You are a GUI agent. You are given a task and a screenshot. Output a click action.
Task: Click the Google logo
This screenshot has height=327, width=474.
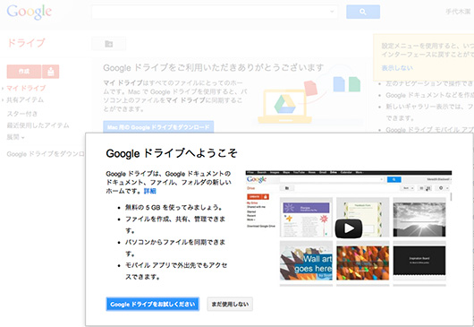point(29,13)
